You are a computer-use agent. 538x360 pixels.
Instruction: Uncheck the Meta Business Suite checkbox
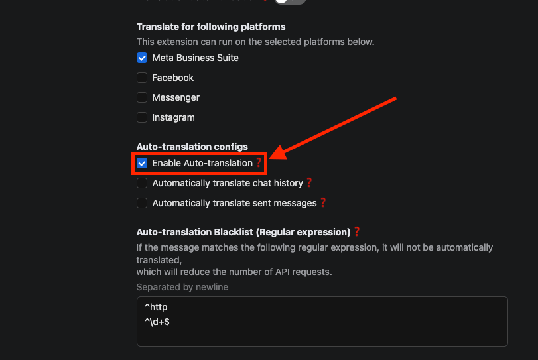point(142,58)
